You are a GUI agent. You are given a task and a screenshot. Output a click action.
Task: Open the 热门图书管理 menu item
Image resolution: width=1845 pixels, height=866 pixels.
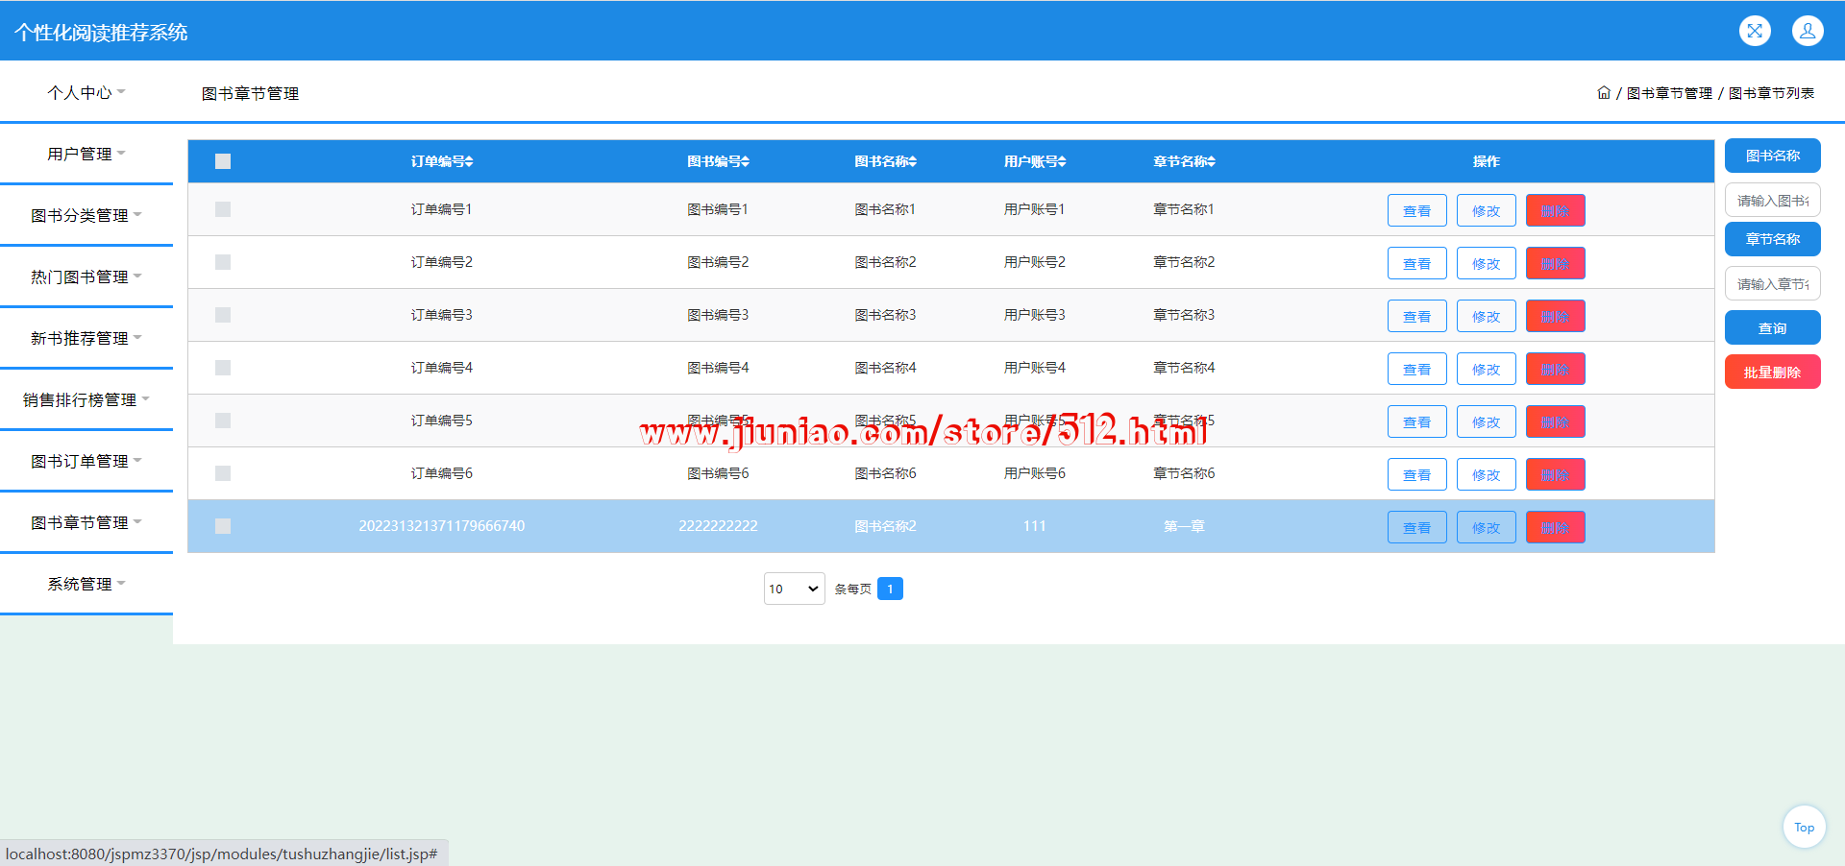click(x=86, y=277)
